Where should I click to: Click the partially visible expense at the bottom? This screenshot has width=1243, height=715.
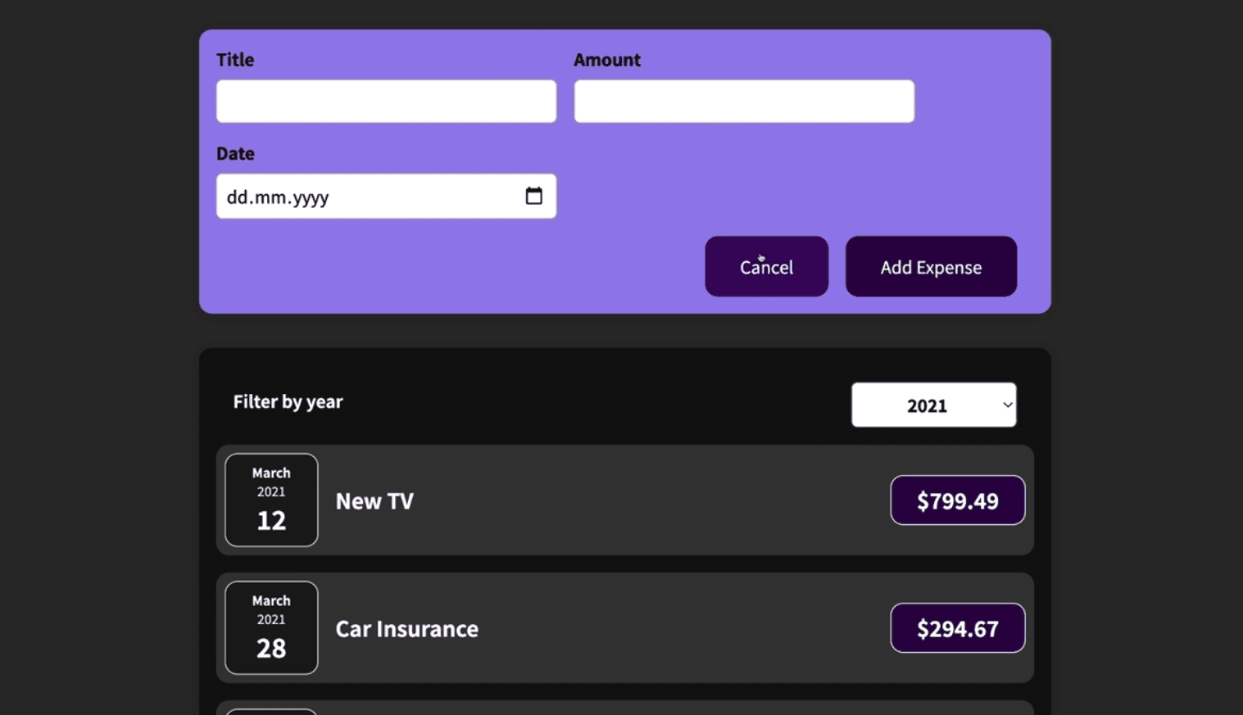[x=623, y=709]
